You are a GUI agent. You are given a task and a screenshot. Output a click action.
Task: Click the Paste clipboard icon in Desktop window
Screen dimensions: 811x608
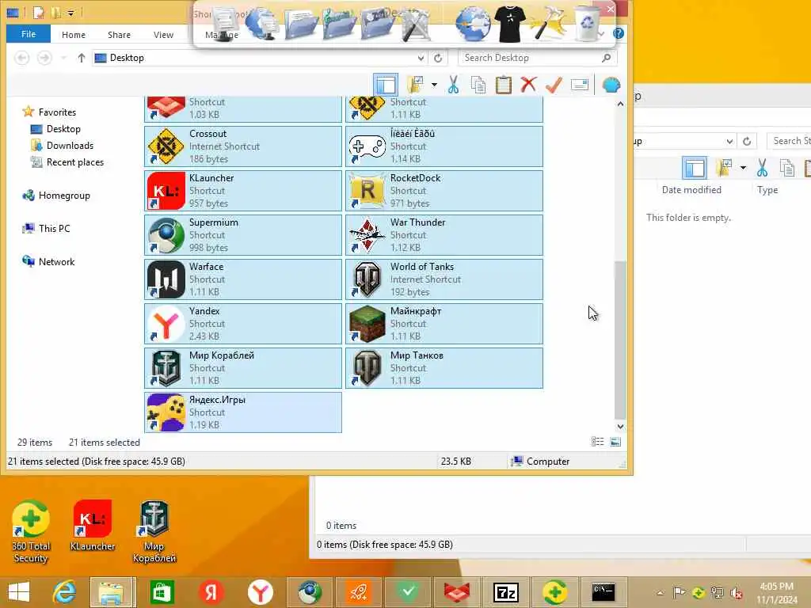pos(503,85)
